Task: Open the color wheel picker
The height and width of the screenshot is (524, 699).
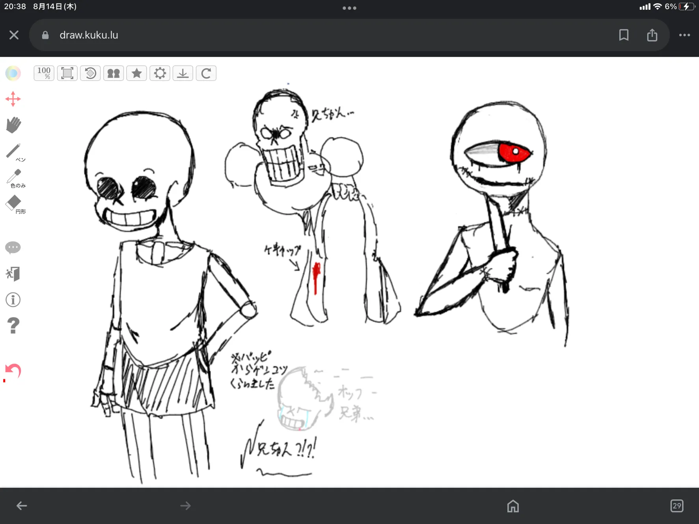Action: [13, 73]
